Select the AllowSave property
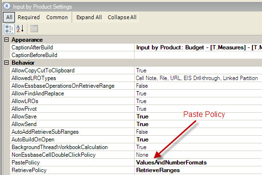Screen dimensions: 262x175 tap(72, 117)
